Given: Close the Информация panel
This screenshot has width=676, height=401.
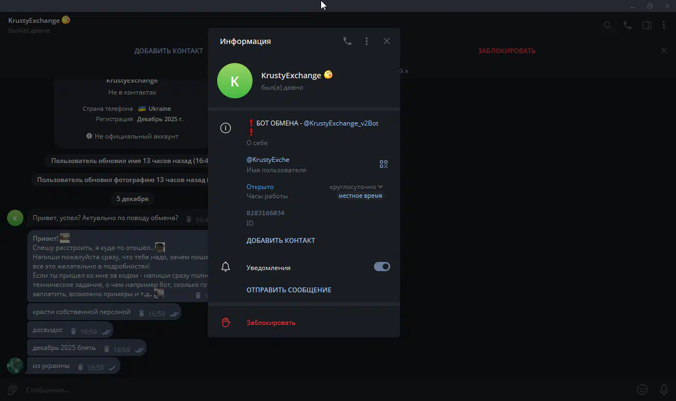Looking at the screenshot, I should (386, 41).
